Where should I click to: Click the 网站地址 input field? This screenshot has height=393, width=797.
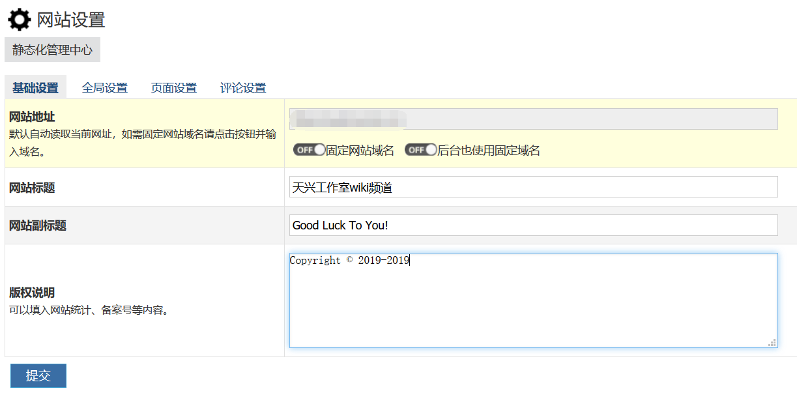coord(533,119)
